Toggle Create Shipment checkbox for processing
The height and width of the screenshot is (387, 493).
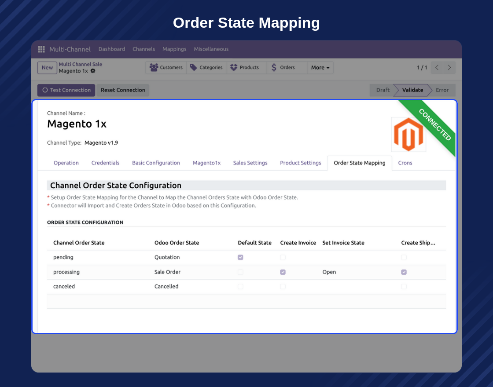click(404, 272)
